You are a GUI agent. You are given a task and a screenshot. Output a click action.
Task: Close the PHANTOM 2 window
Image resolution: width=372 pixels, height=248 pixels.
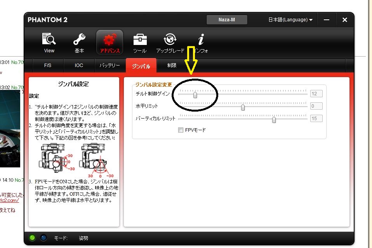345,20
